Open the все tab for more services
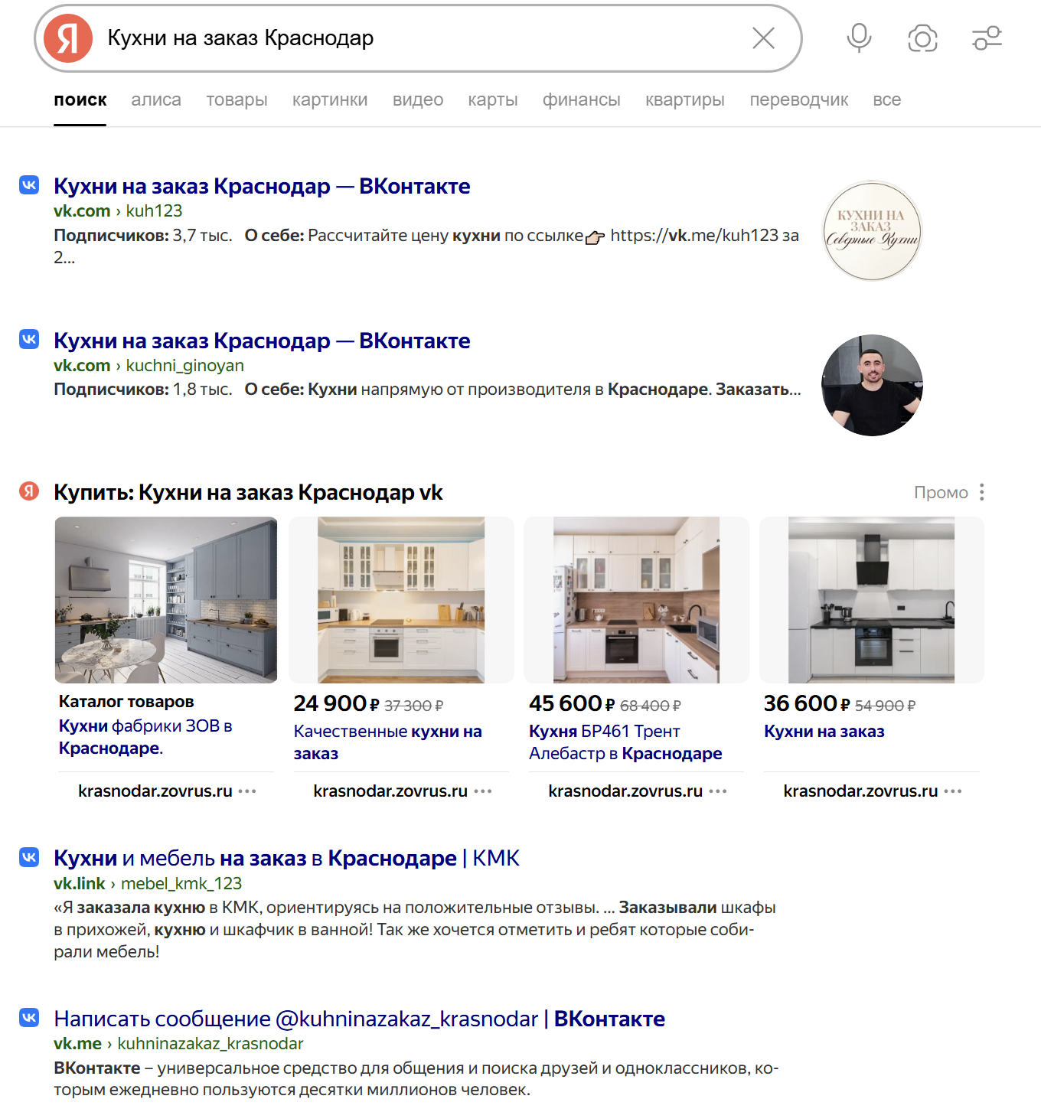The height and width of the screenshot is (1112, 1041). 886,100
